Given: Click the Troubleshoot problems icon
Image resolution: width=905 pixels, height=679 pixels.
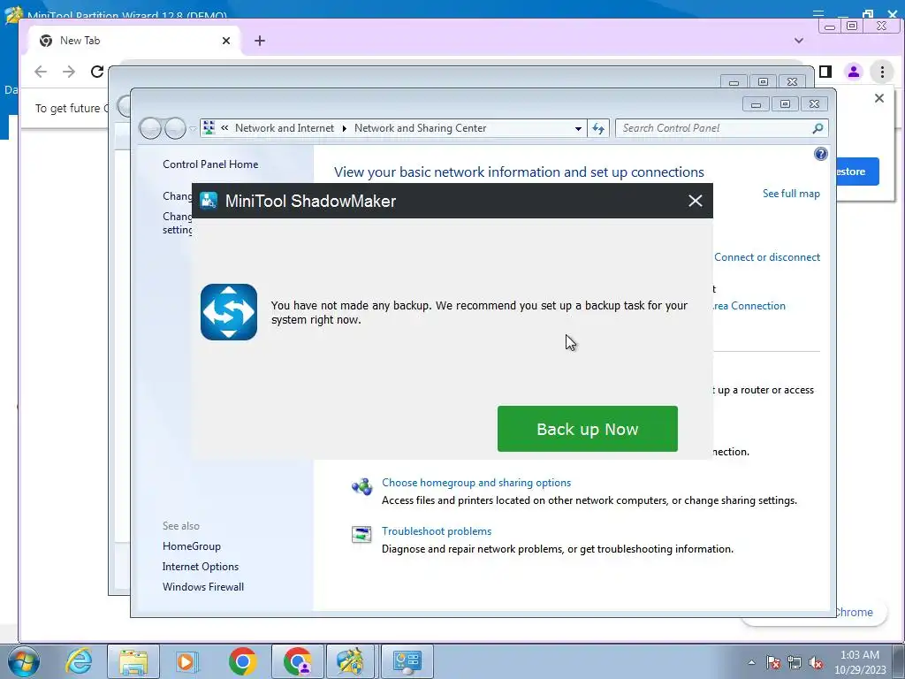Looking at the screenshot, I should (x=361, y=535).
